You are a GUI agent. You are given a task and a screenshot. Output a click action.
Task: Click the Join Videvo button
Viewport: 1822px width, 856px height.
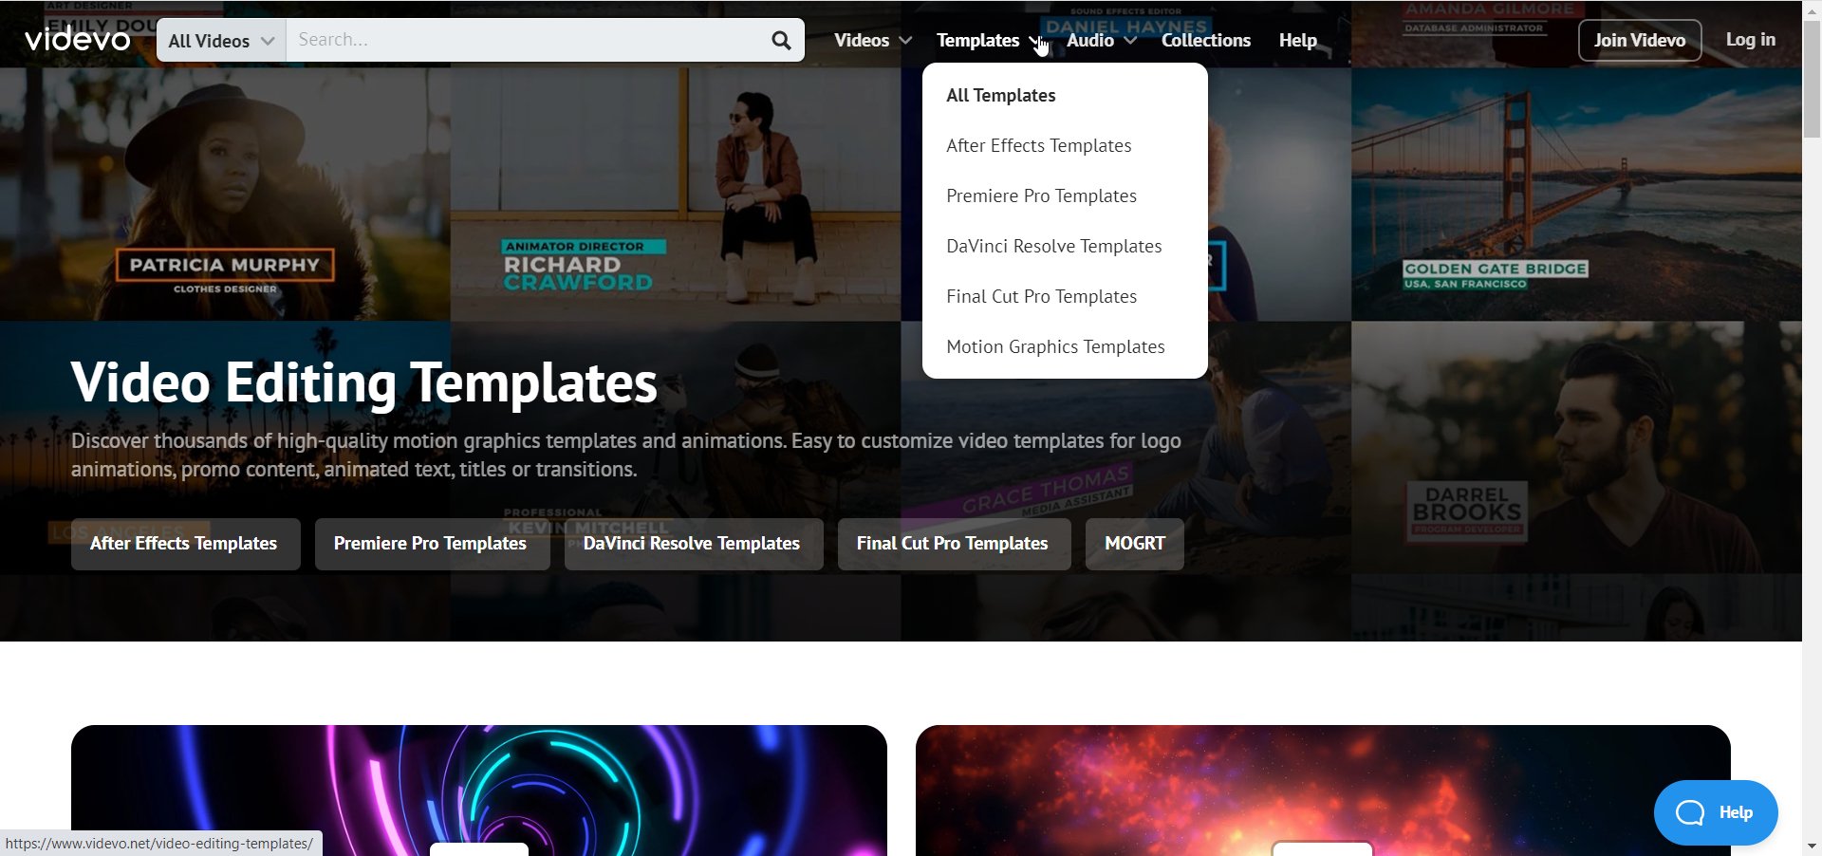tap(1640, 40)
